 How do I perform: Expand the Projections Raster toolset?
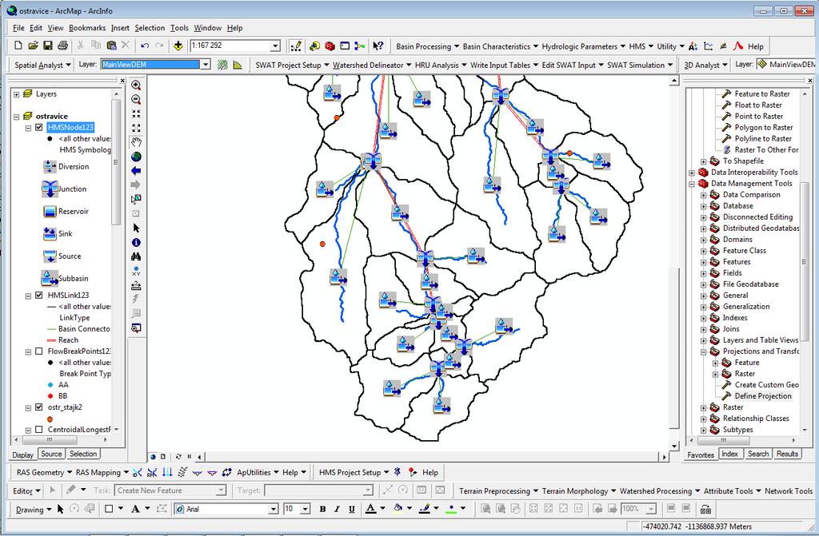point(715,374)
